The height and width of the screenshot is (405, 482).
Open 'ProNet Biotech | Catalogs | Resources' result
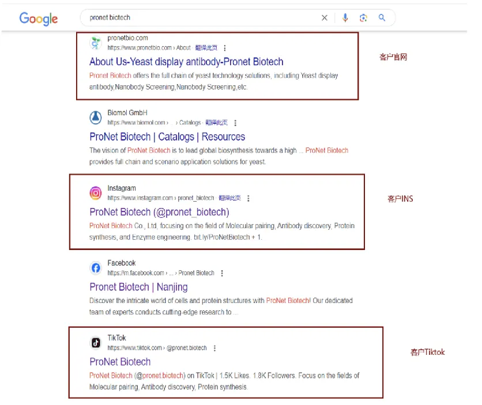tap(167, 137)
